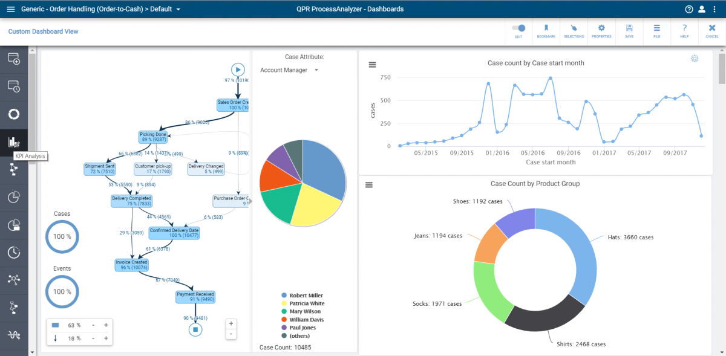Click the sidebar scroll down arrow
The height and width of the screenshot is (356, 726).
[33, 351]
